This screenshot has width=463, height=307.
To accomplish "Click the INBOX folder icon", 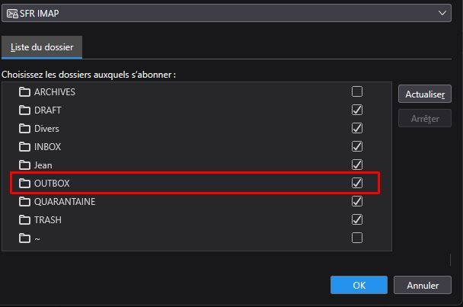I will click(x=24, y=147).
